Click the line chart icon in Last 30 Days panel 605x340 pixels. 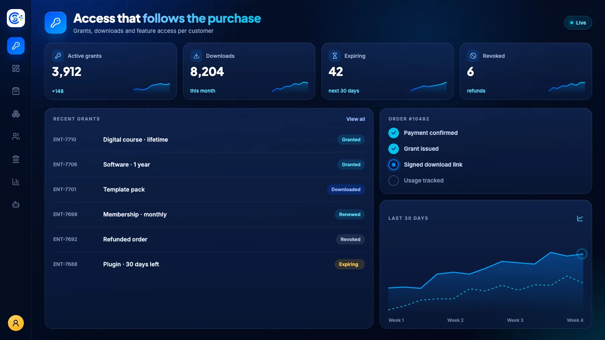(x=580, y=218)
